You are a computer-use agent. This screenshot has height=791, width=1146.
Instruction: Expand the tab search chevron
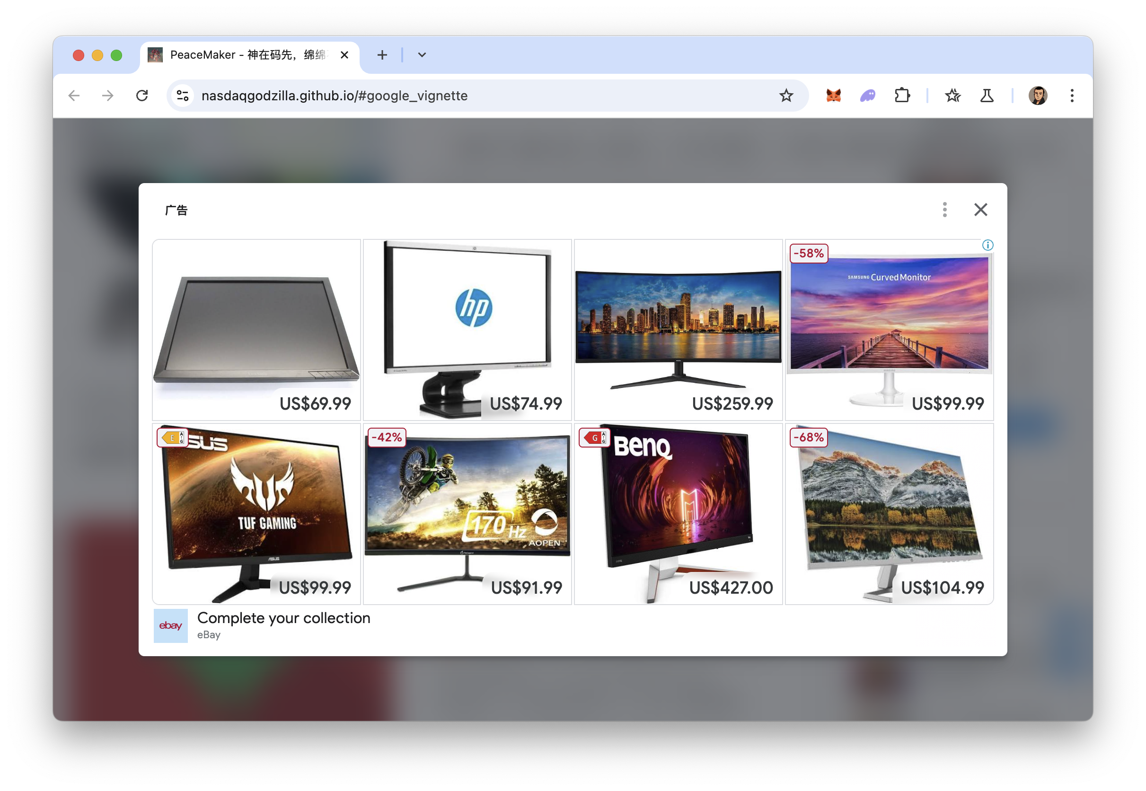click(x=422, y=55)
